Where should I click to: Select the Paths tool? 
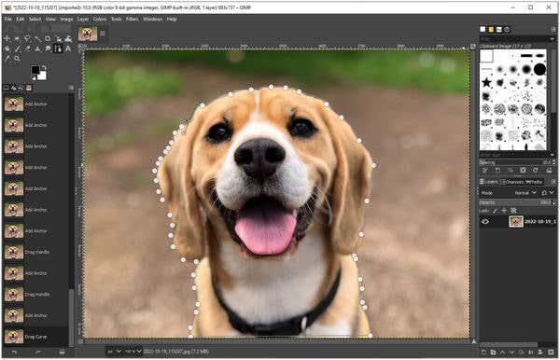point(58,48)
